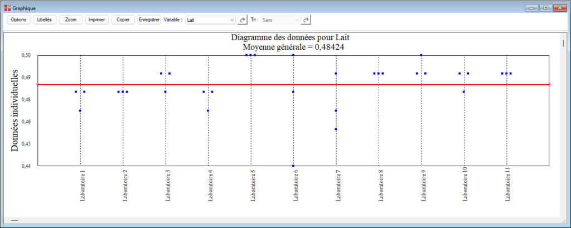The height and width of the screenshot is (228, 571).
Task: Click the Laboratoire 9 axis label
Action: [x=423, y=185]
